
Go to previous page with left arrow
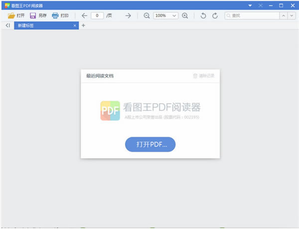pyautogui.click(x=84, y=15)
